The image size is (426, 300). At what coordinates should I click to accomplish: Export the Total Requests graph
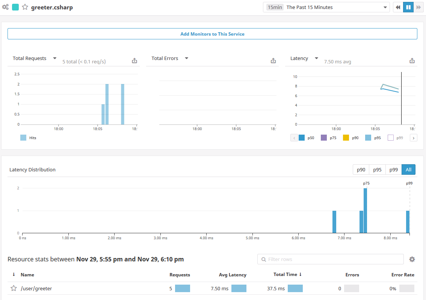pos(134,60)
